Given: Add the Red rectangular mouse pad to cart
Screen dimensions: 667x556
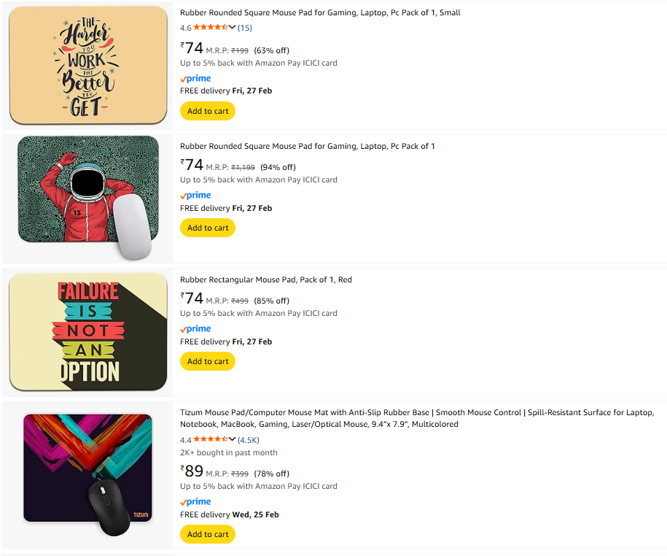Looking at the screenshot, I should point(208,361).
